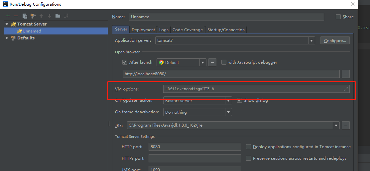Click into the HTTP port field
Viewport: 370px width, 171px height.
pyautogui.click(x=194, y=147)
